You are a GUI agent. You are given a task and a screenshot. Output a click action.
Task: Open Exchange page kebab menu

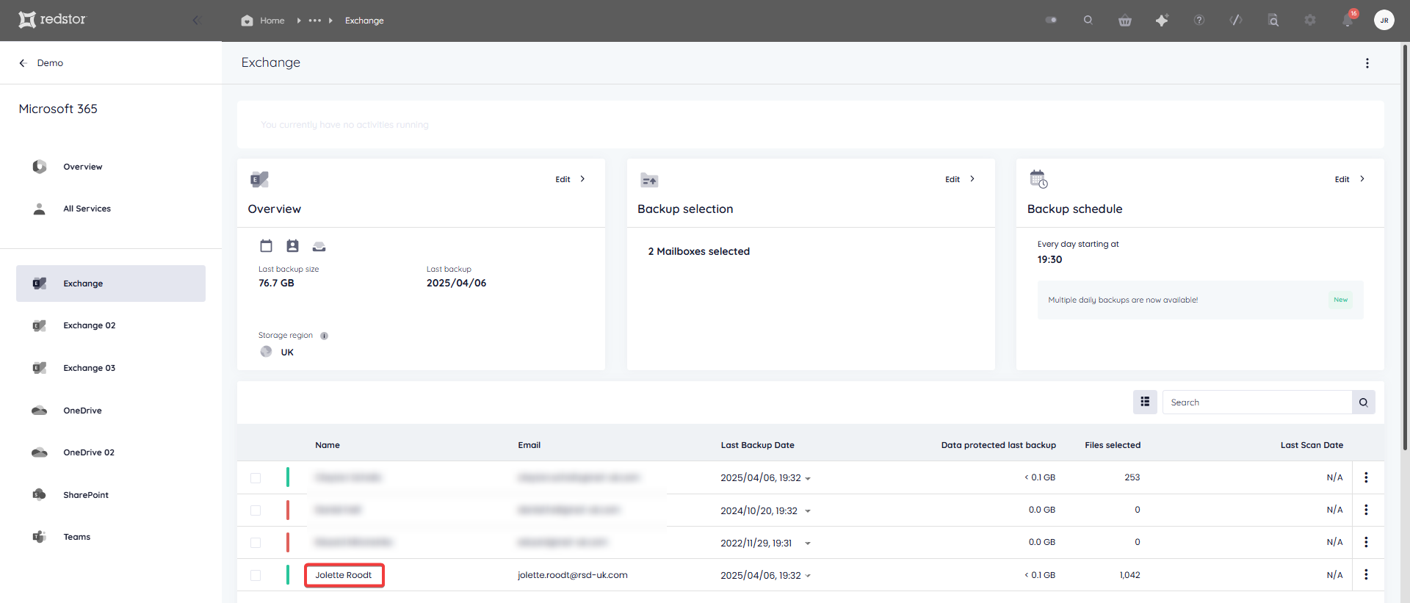[1367, 63]
